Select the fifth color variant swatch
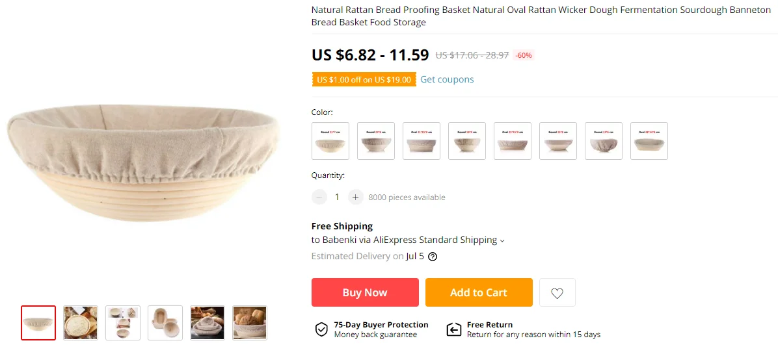Screen dimensions: 778x345 coord(513,141)
